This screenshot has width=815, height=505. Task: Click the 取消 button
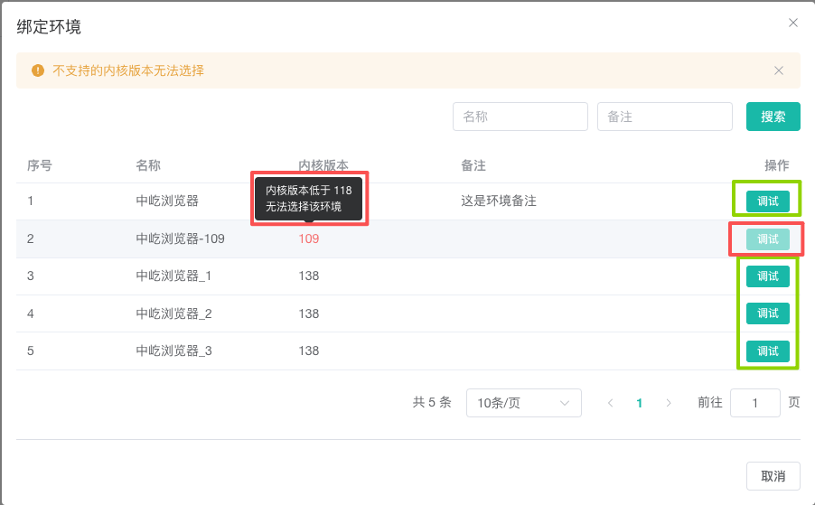(773, 476)
